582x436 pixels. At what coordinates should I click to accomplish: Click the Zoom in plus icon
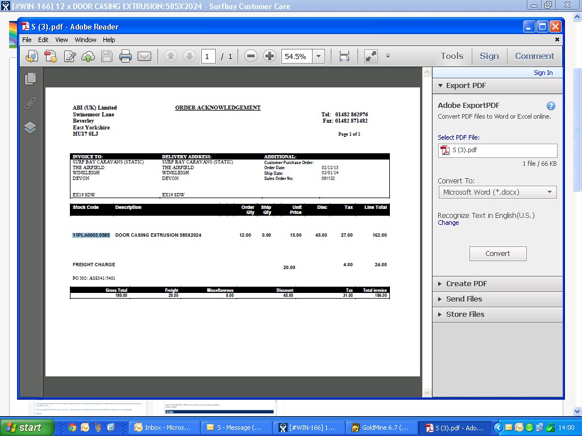(269, 56)
